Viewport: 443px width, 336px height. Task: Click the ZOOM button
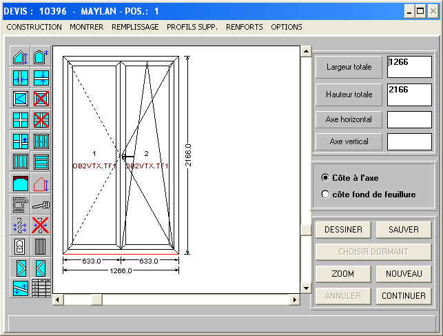(343, 274)
